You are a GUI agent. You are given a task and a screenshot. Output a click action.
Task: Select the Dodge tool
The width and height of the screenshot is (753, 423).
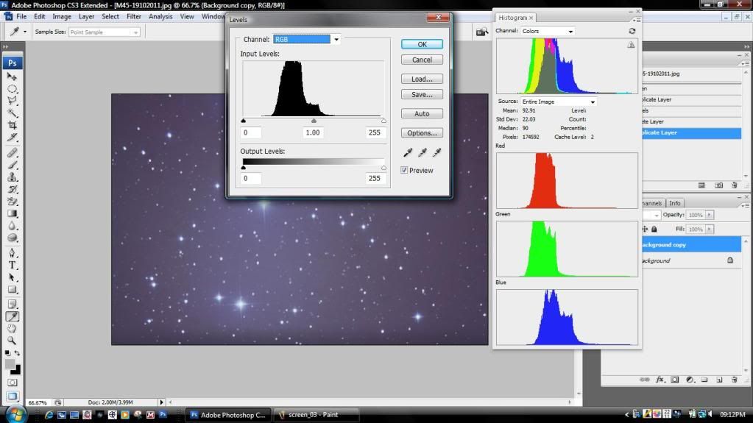12,238
